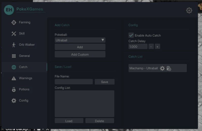The height and width of the screenshot is (131, 202).
Task: Click the Delete config button
Action: 100,121
